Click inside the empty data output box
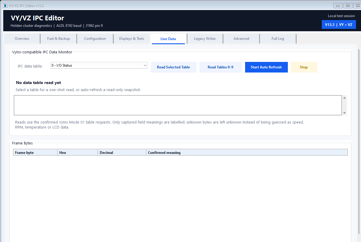This screenshot has height=242, width=361. (x=178, y=105)
